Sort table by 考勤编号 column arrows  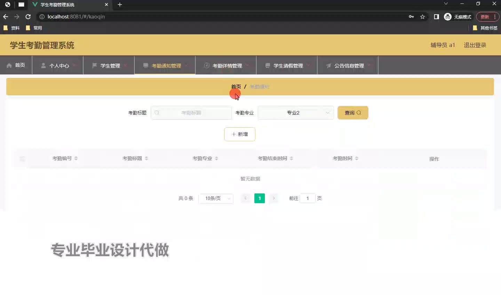76,158
